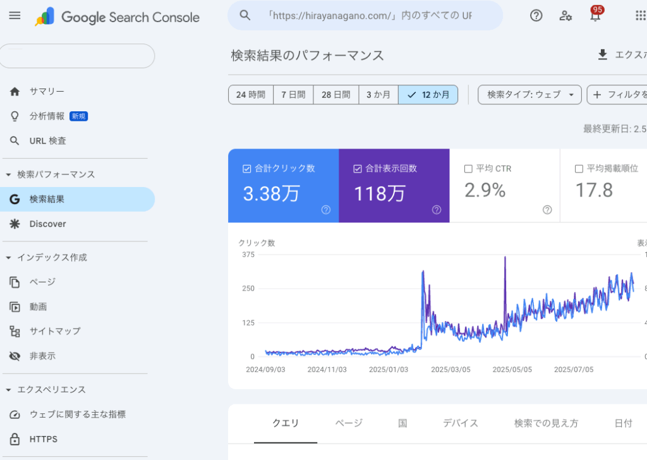The height and width of the screenshot is (460, 647).
Task: Enable the 平均掲載順位 checkbox
Action: (579, 169)
